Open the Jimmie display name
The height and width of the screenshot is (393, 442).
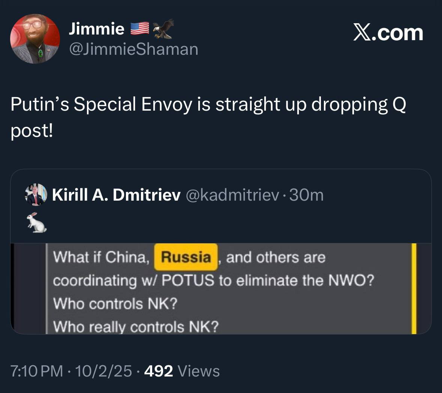pos(96,28)
